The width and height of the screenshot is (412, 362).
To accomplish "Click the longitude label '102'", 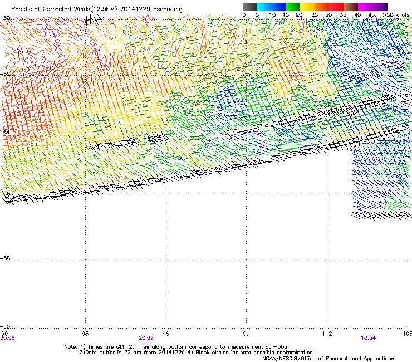I will pos(327,334).
